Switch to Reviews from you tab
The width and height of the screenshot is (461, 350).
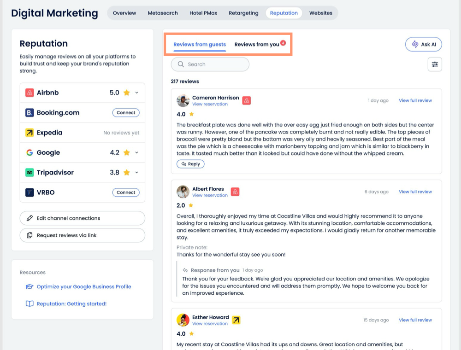coord(257,45)
